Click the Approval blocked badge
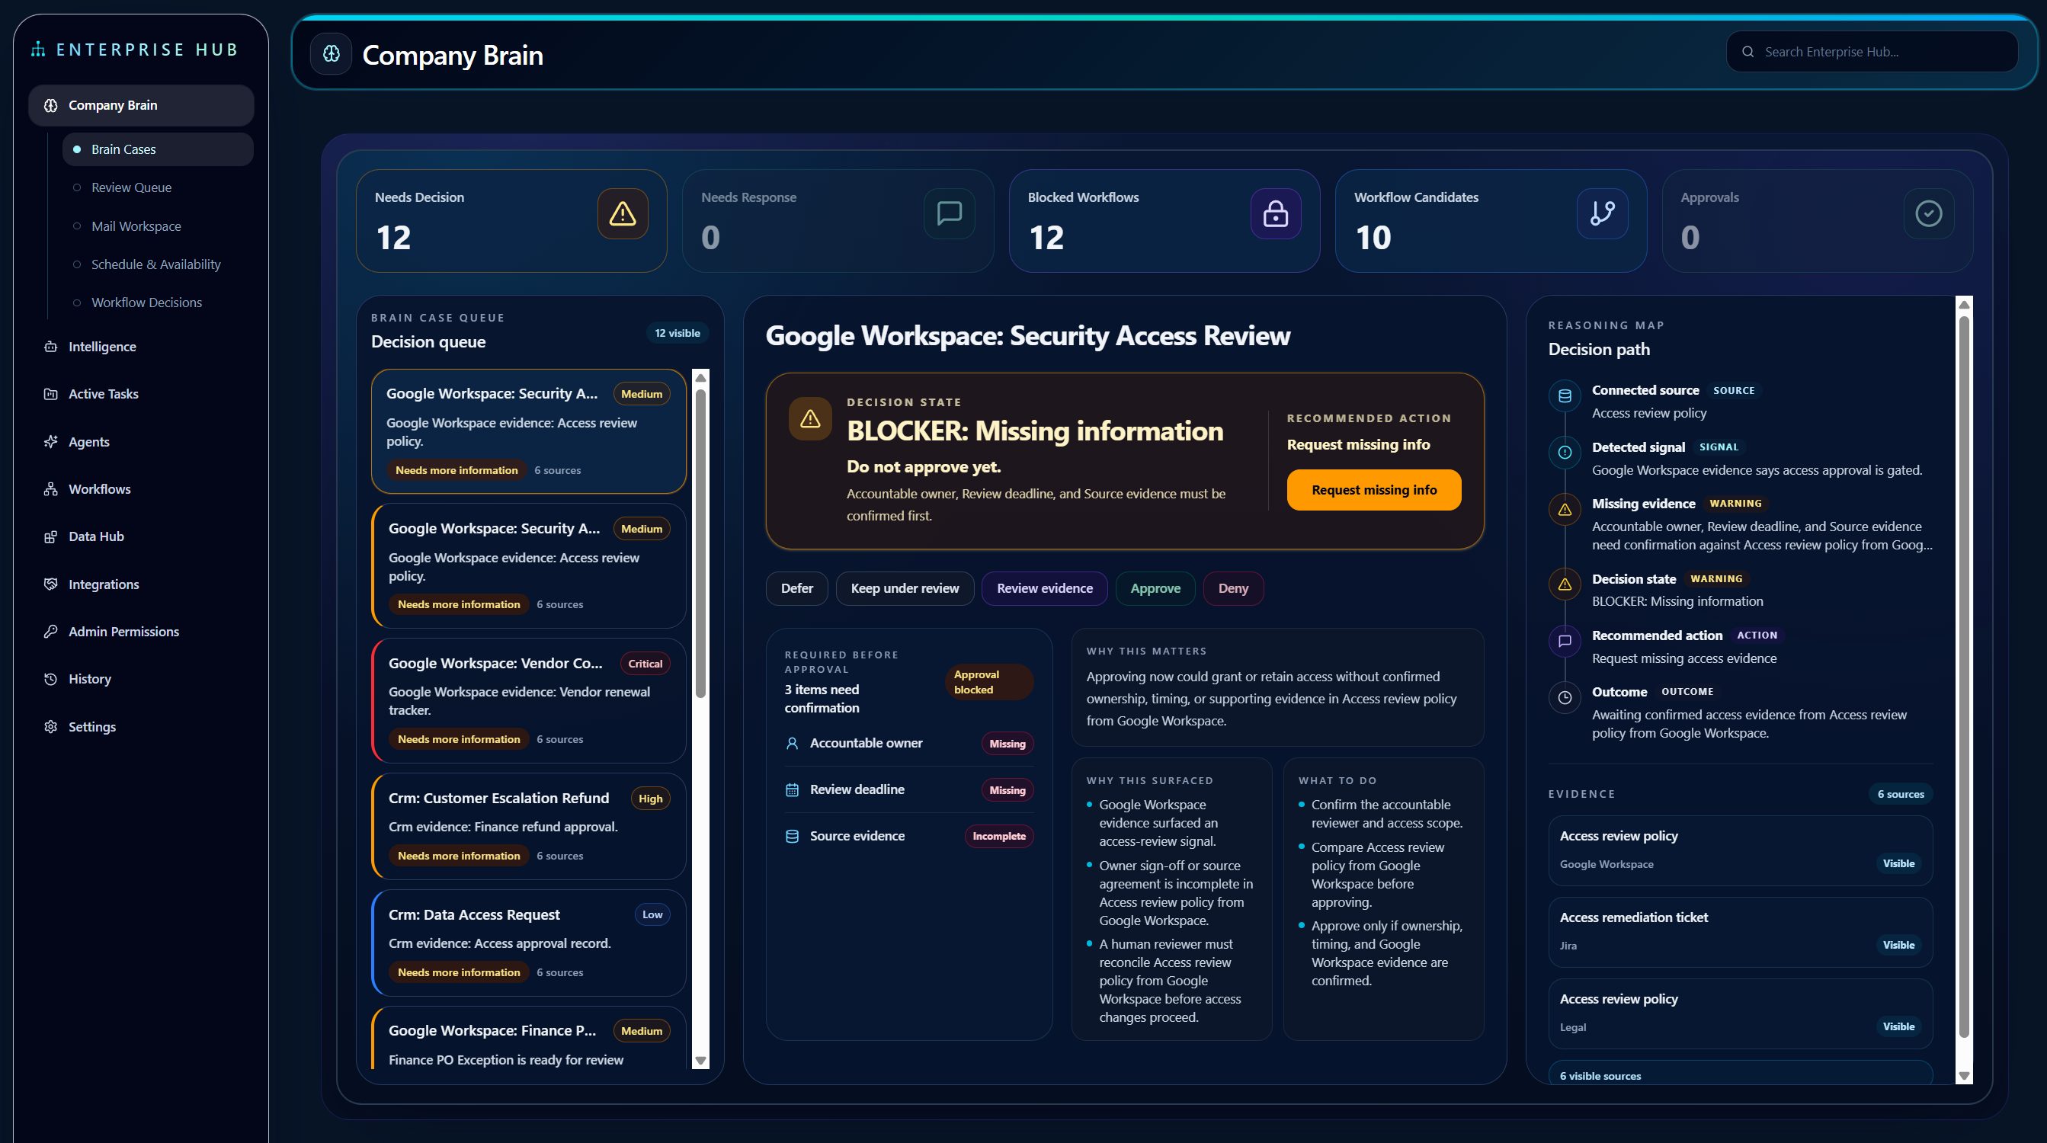 (x=988, y=681)
